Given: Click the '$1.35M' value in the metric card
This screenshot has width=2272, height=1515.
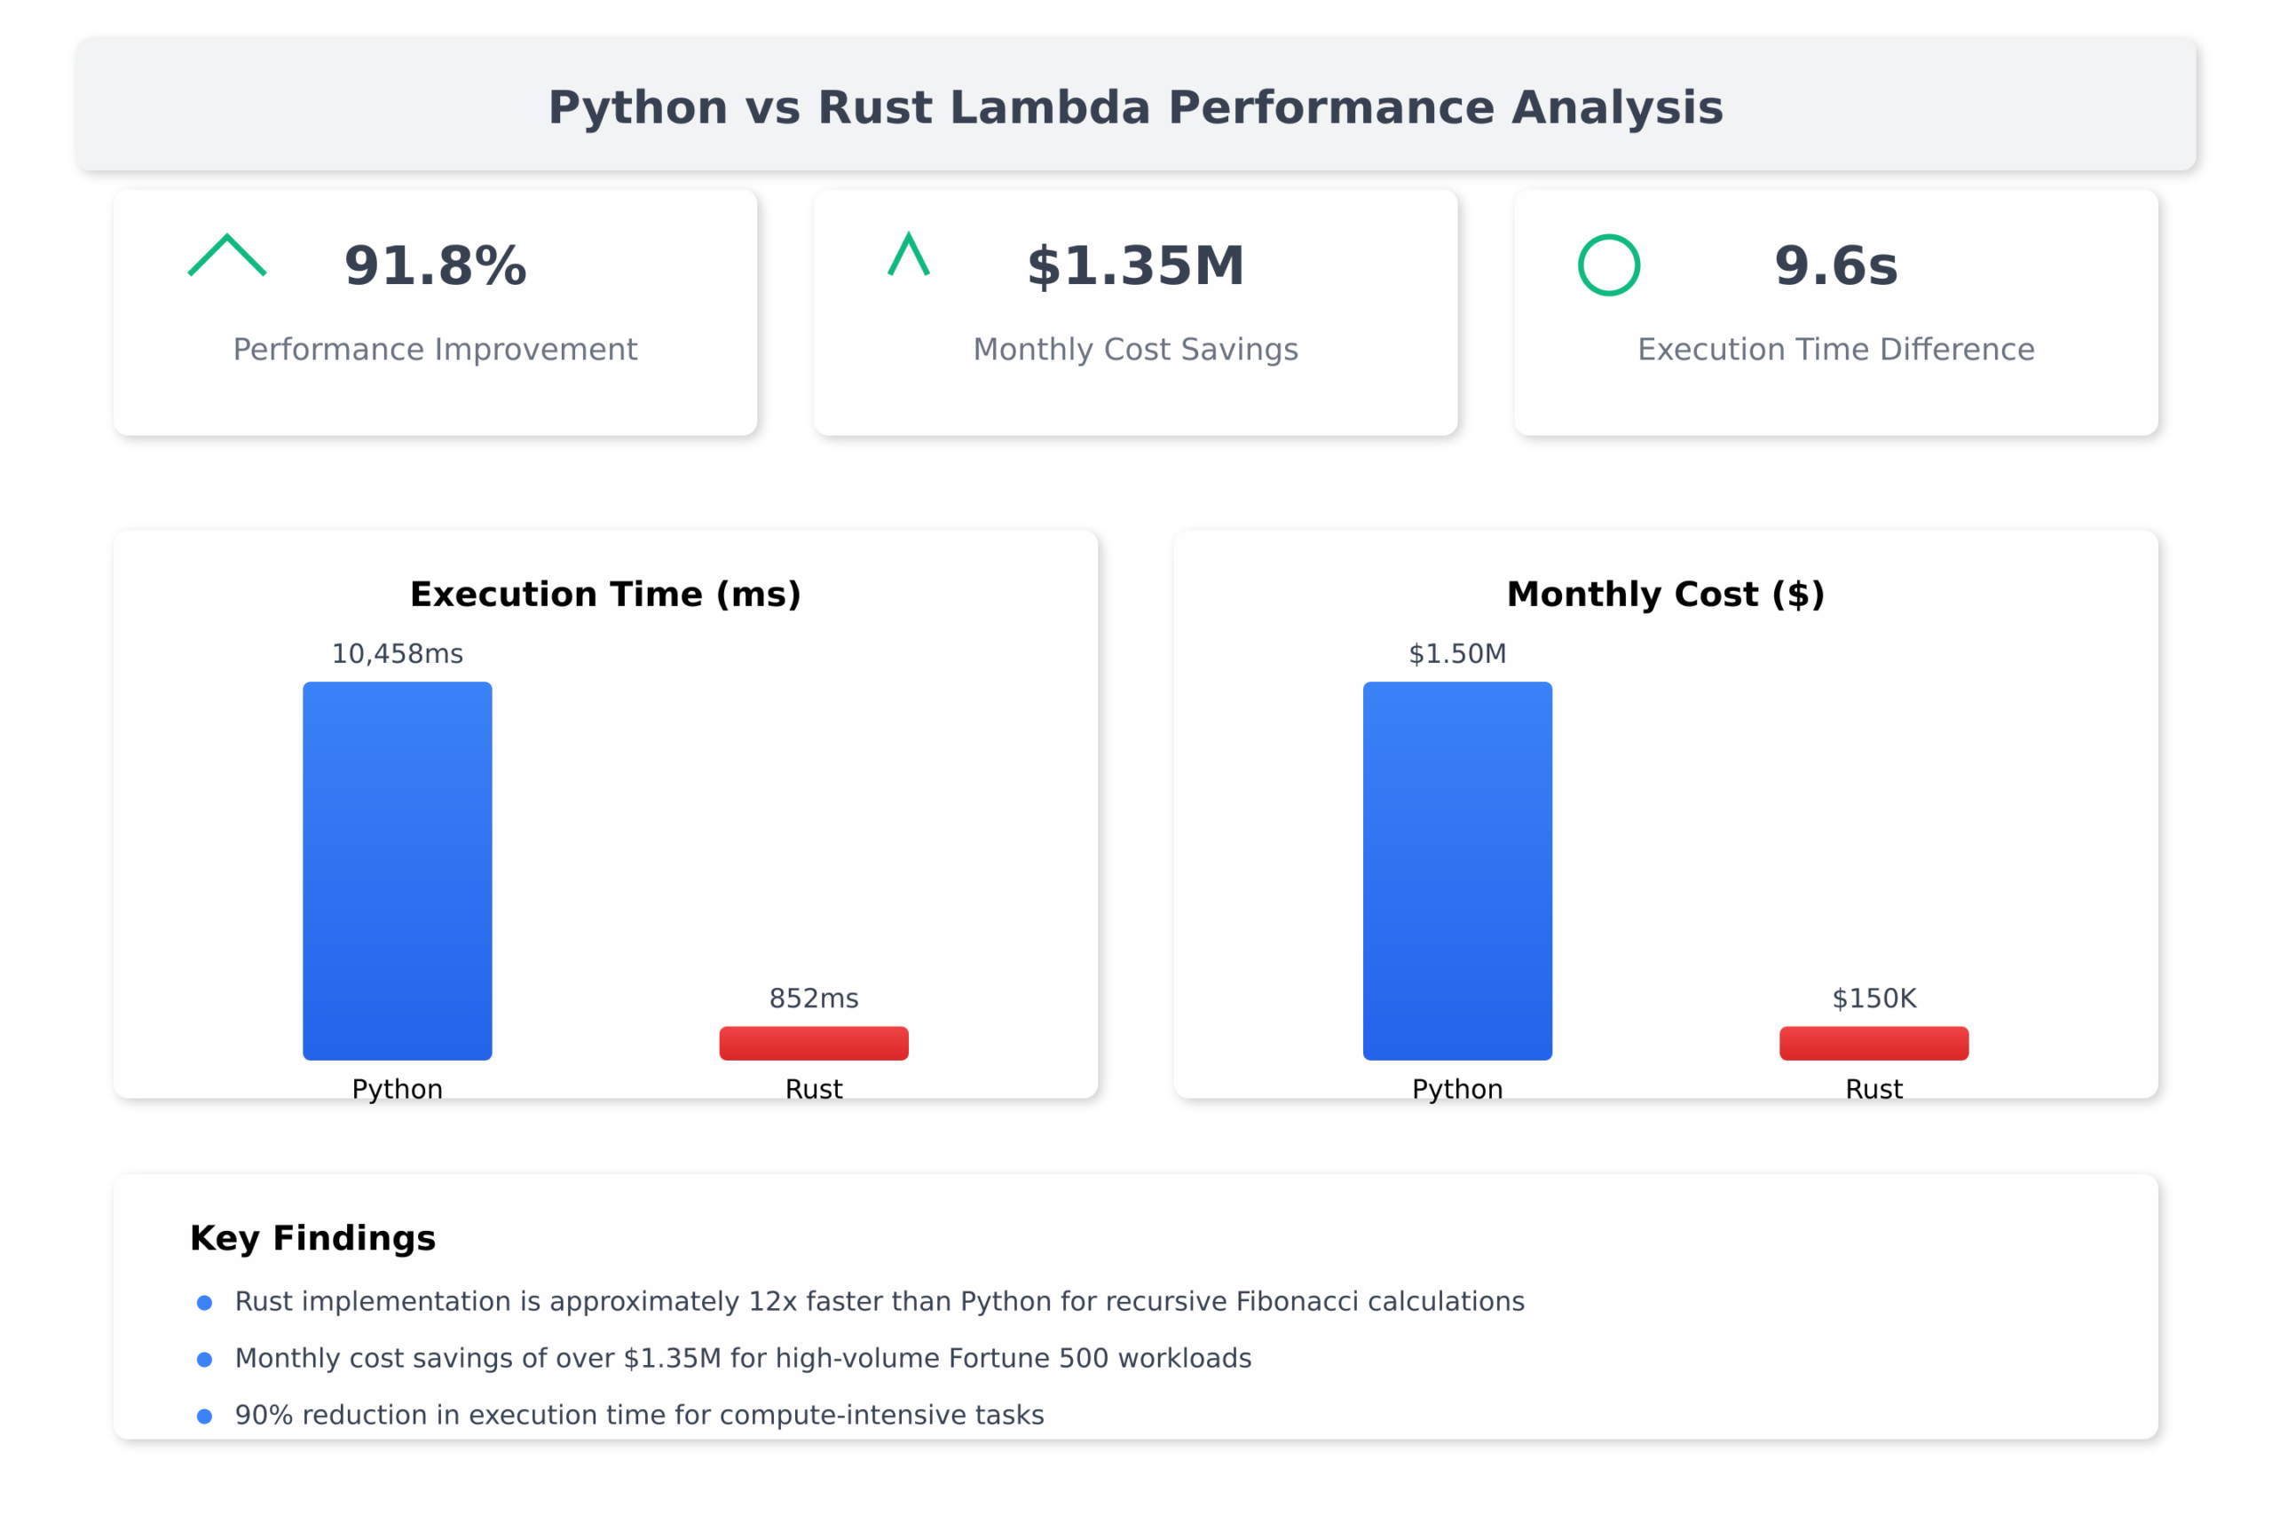Looking at the screenshot, I should pyautogui.click(x=1136, y=265).
